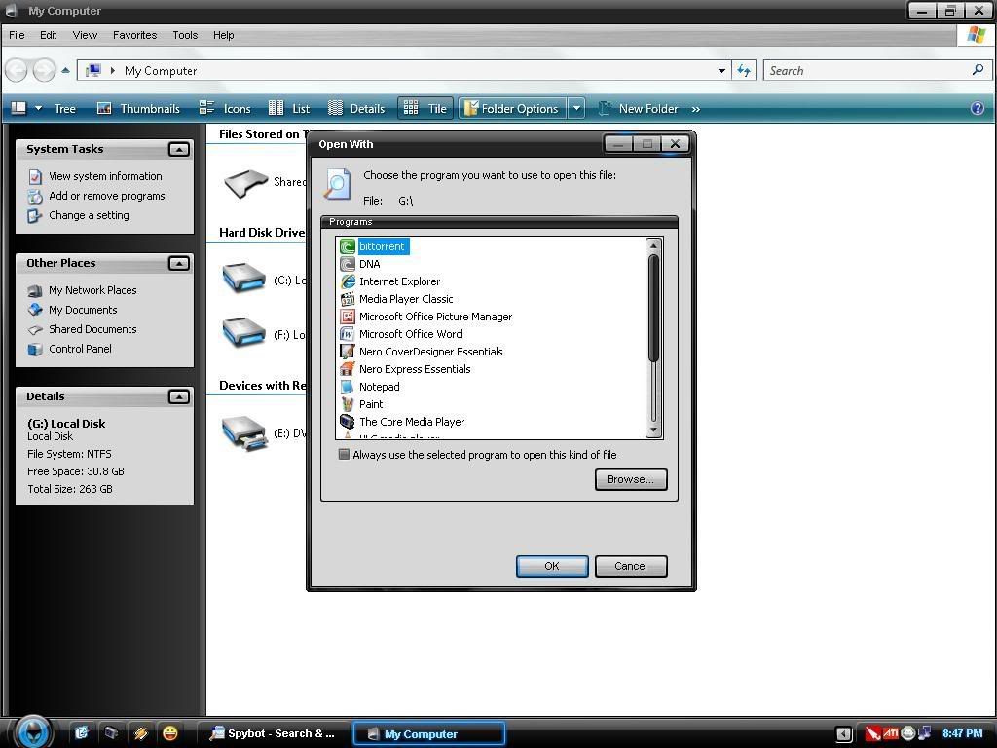The width and height of the screenshot is (997, 748).
Task: Switch to Details view
Action: click(x=356, y=109)
